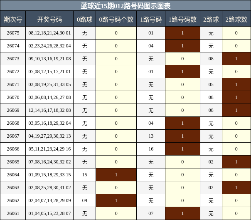Select the 1路号码 column header
This screenshot has height=220, width=251.
[151, 20]
